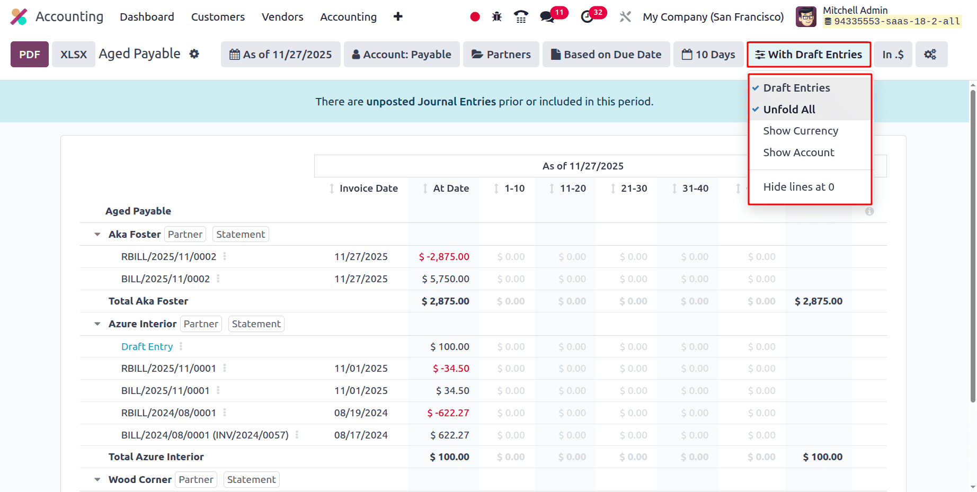977x492 pixels.
Task: Click the Total Azure Interior row label
Action: point(156,457)
